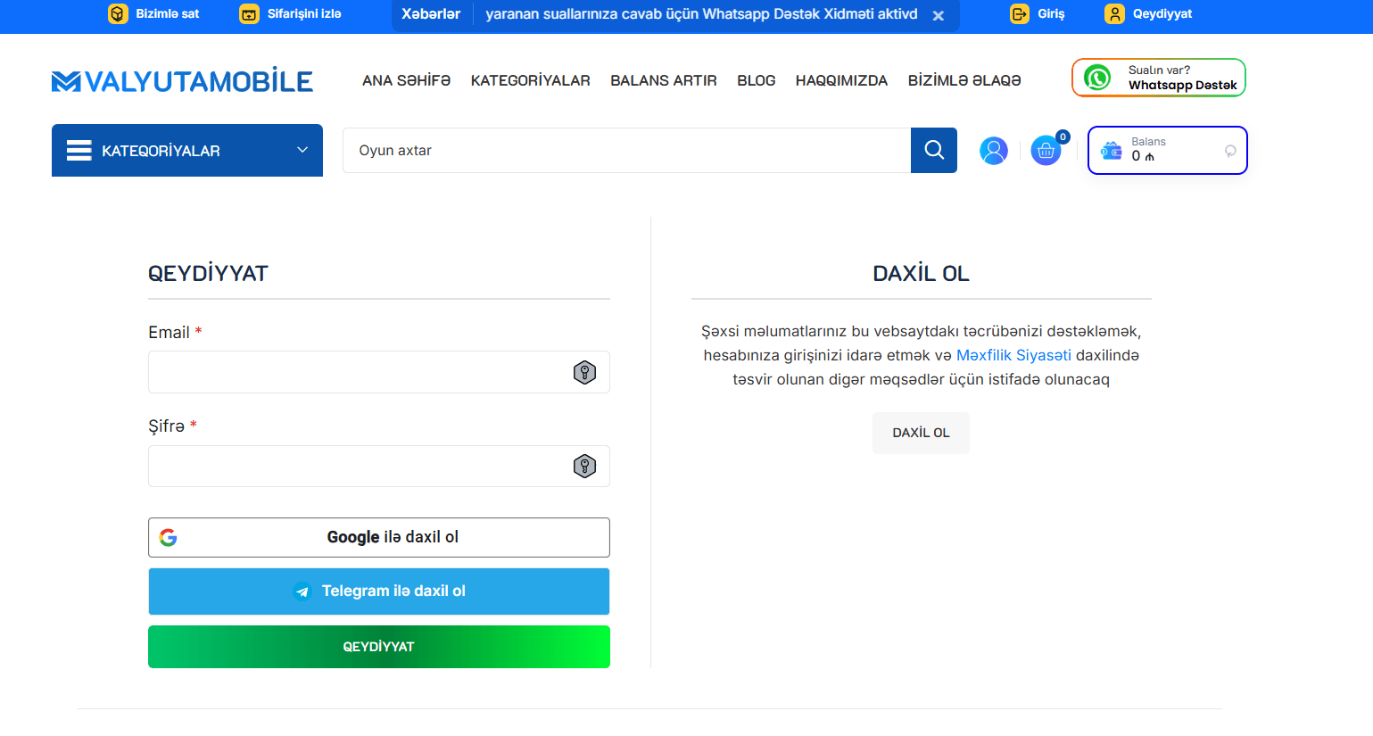This screenshot has height=736, width=1373.
Task: Sign in using Telegram ilə daxil ol
Action: pos(379,591)
